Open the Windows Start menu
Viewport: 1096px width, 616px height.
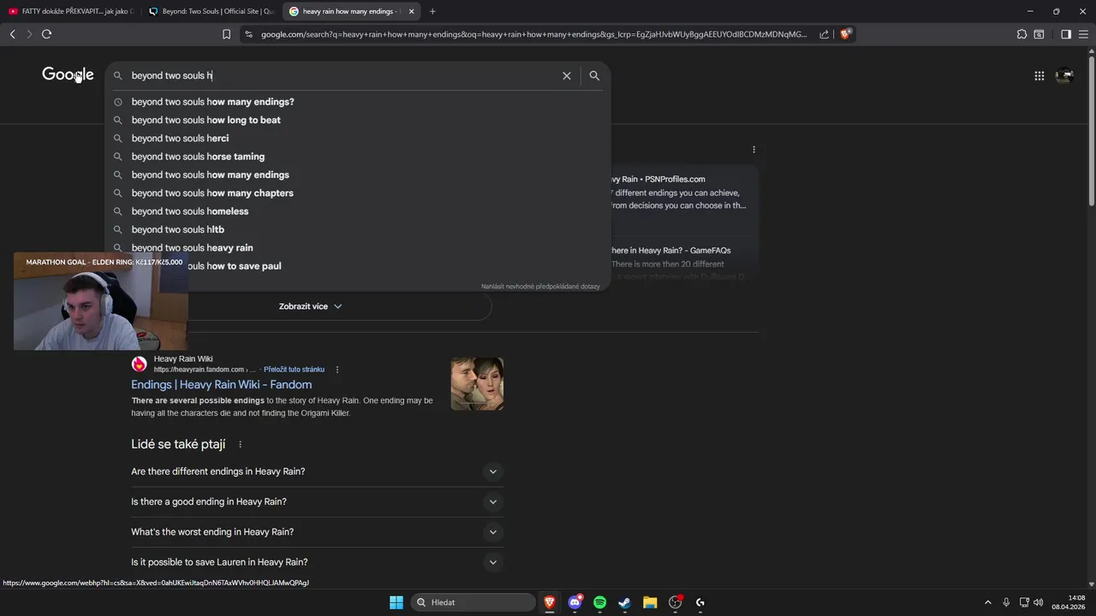click(x=396, y=602)
